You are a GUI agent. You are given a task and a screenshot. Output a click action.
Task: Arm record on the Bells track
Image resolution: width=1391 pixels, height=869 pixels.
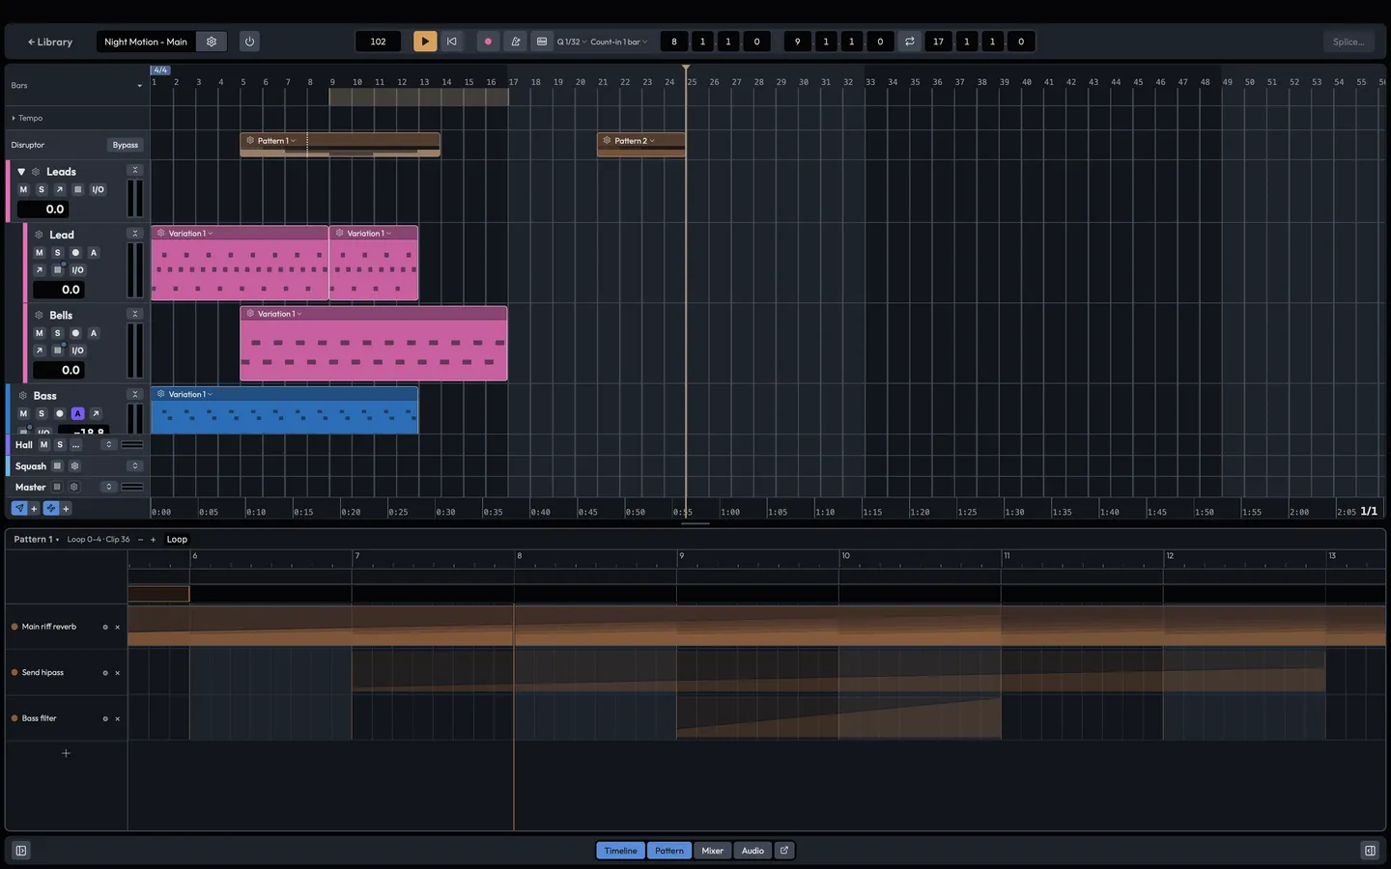[75, 333]
